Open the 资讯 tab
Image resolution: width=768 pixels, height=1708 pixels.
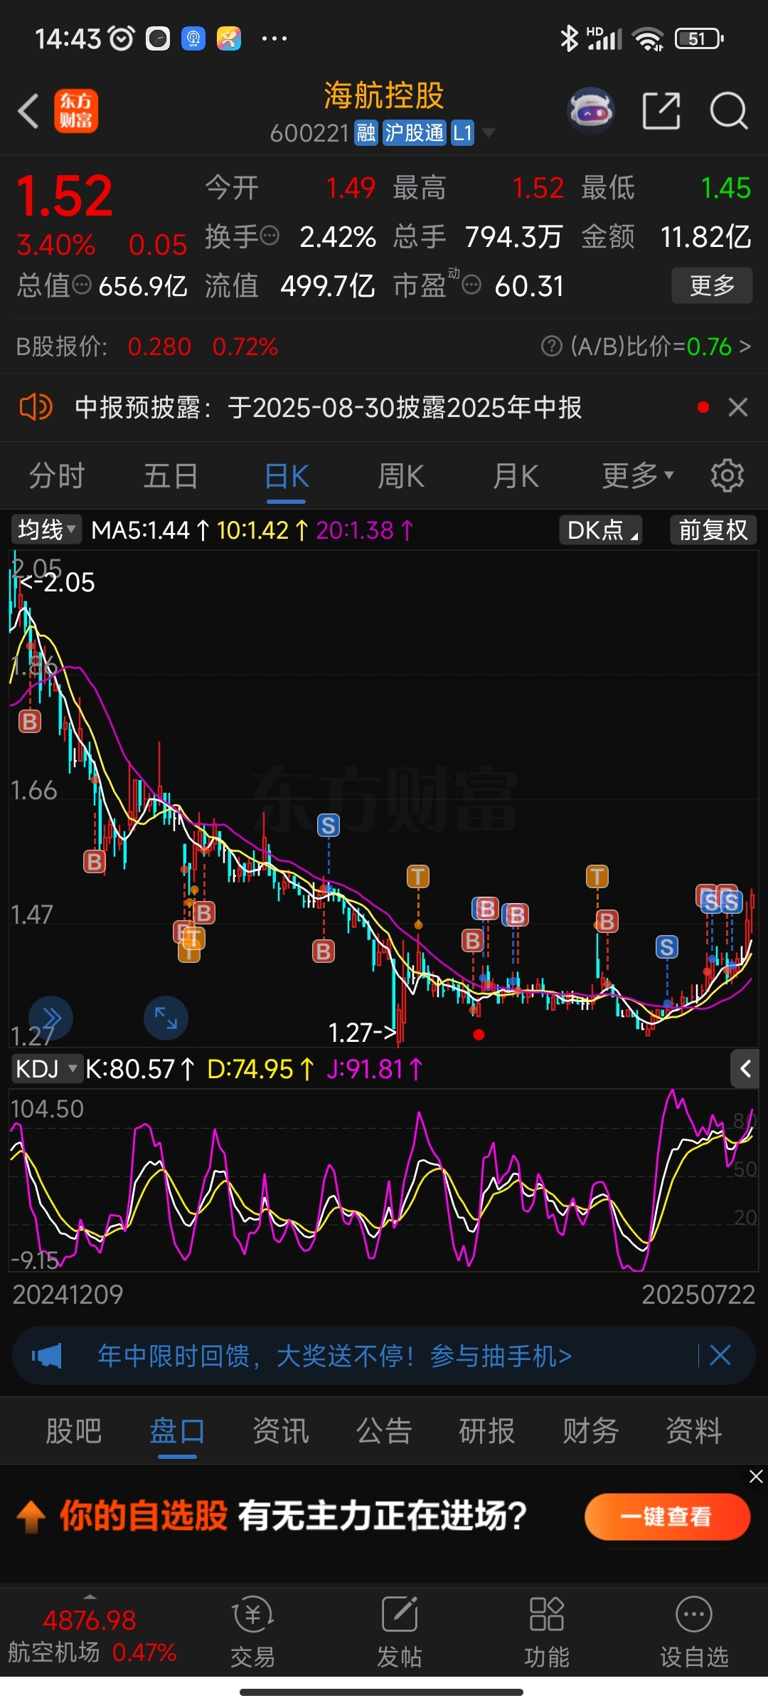pos(281,1430)
